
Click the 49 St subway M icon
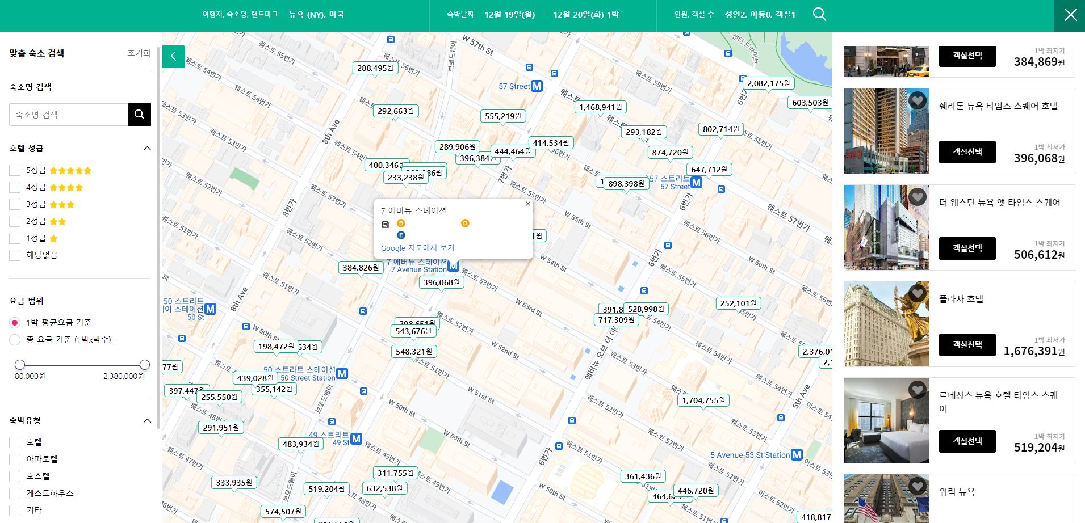[x=356, y=438]
